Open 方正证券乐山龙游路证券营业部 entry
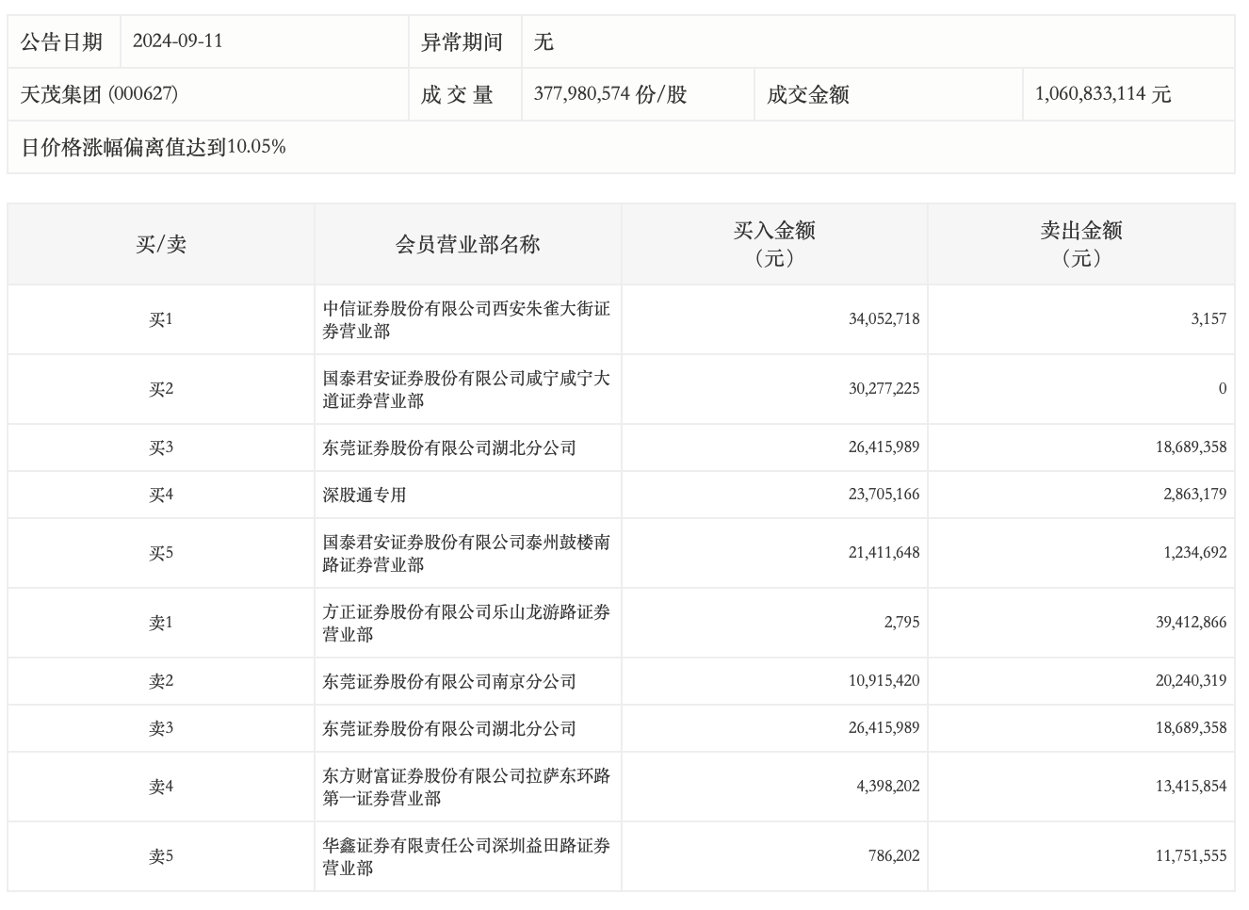 [466, 624]
